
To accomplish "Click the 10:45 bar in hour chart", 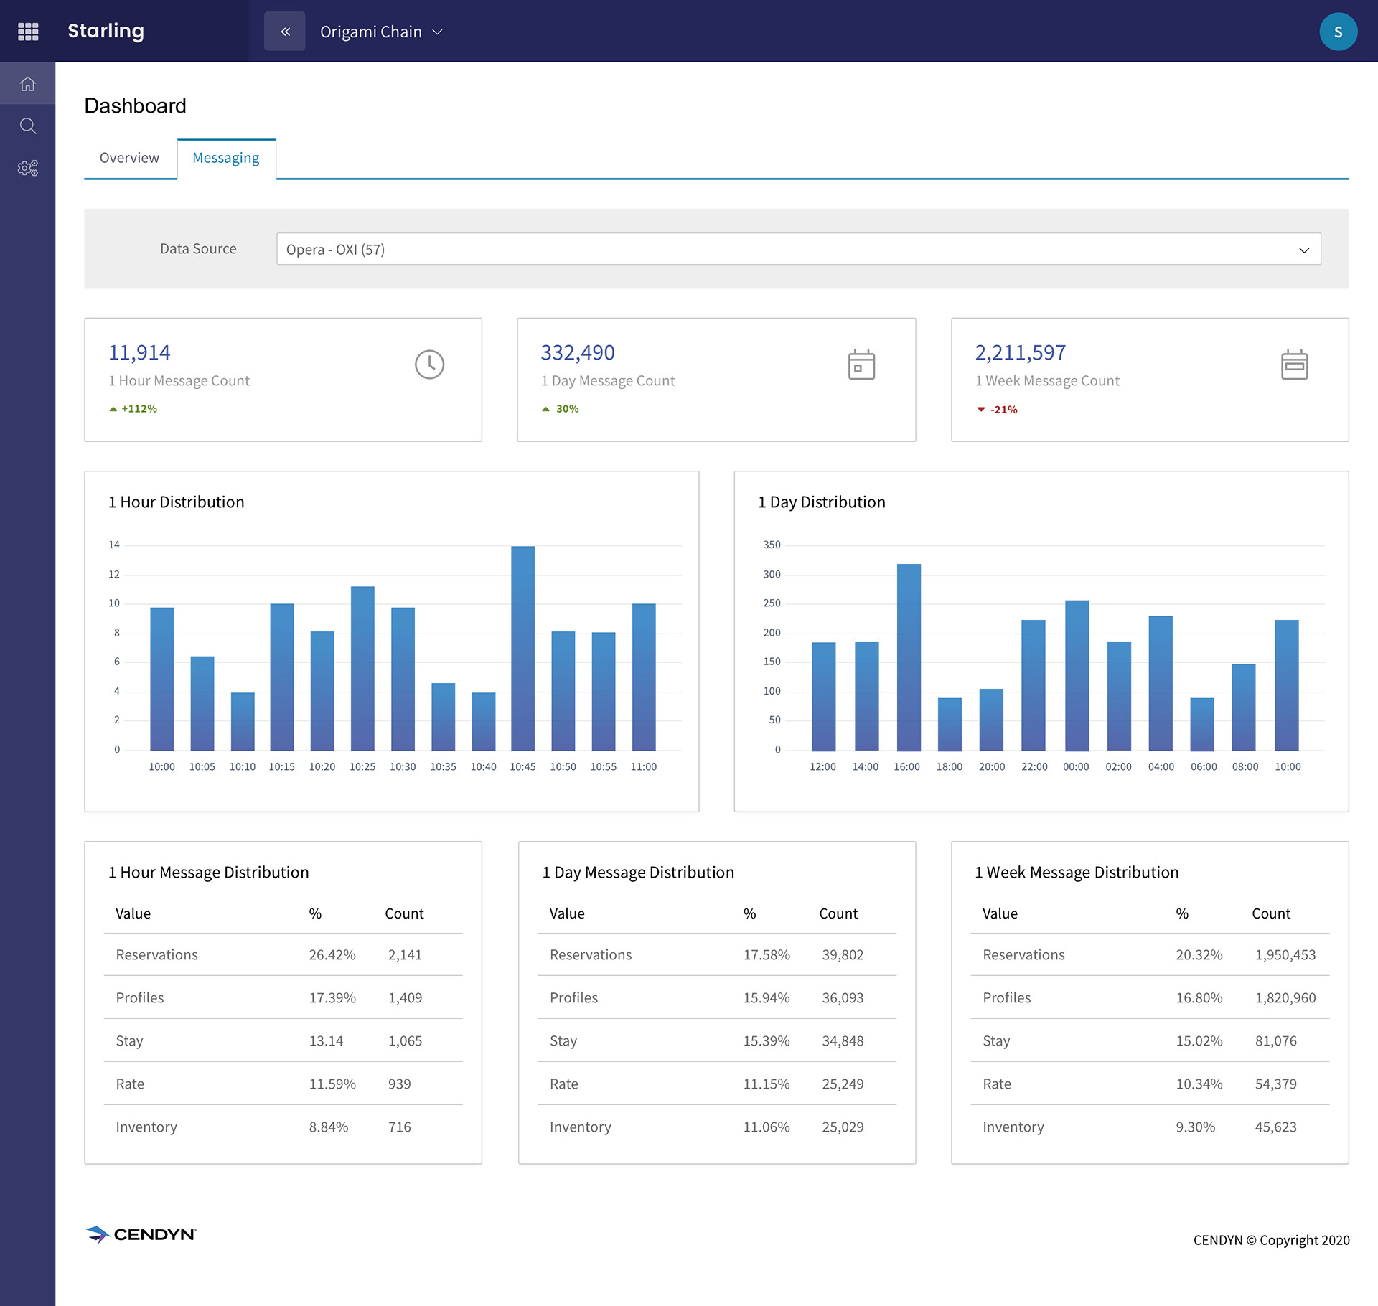I will (x=522, y=648).
